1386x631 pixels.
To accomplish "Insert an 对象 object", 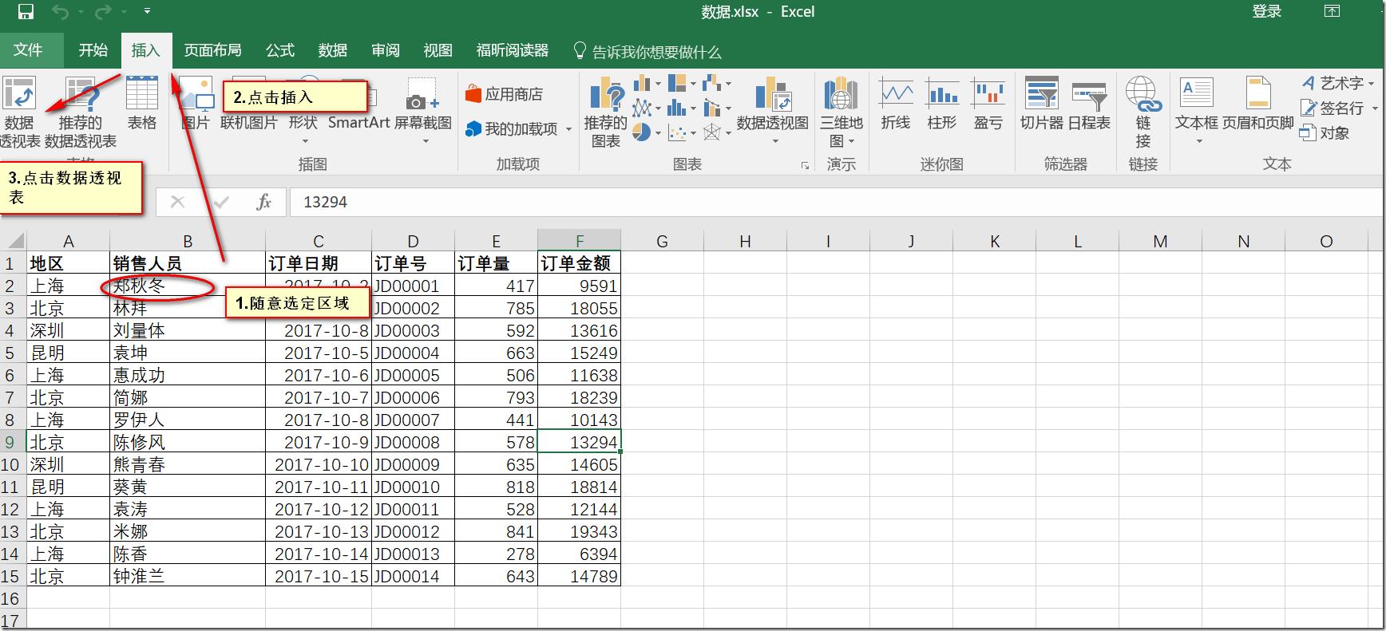I will coord(1325,132).
